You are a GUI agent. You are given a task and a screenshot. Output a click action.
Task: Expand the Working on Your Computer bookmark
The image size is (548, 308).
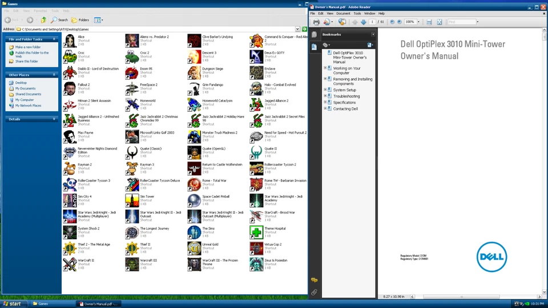coord(325,68)
